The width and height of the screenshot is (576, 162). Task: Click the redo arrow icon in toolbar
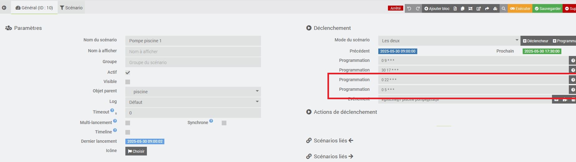[418, 8]
